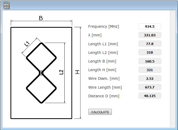Click the B dimension label in diagram
The image size is (178, 130).
(41, 18)
